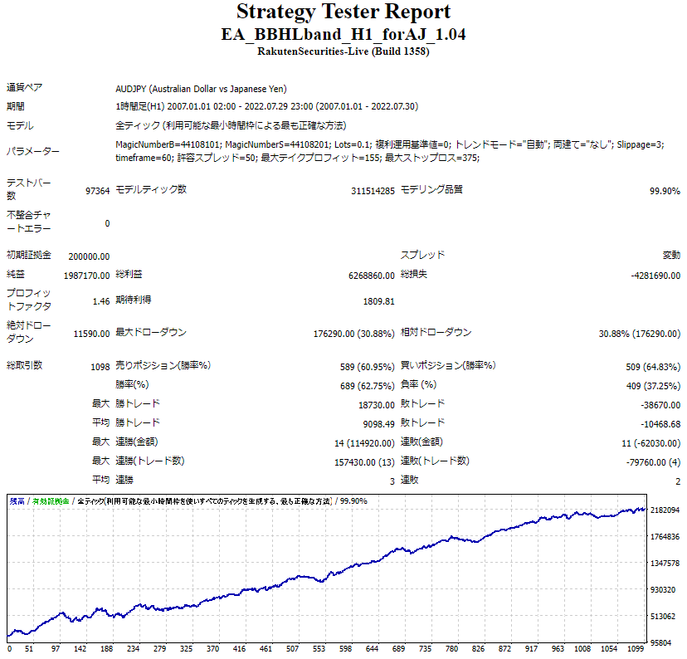
Task: Select the EA_BBHLband_H1_forAJ_1.04 heading
Action: [x=343, y=34]
